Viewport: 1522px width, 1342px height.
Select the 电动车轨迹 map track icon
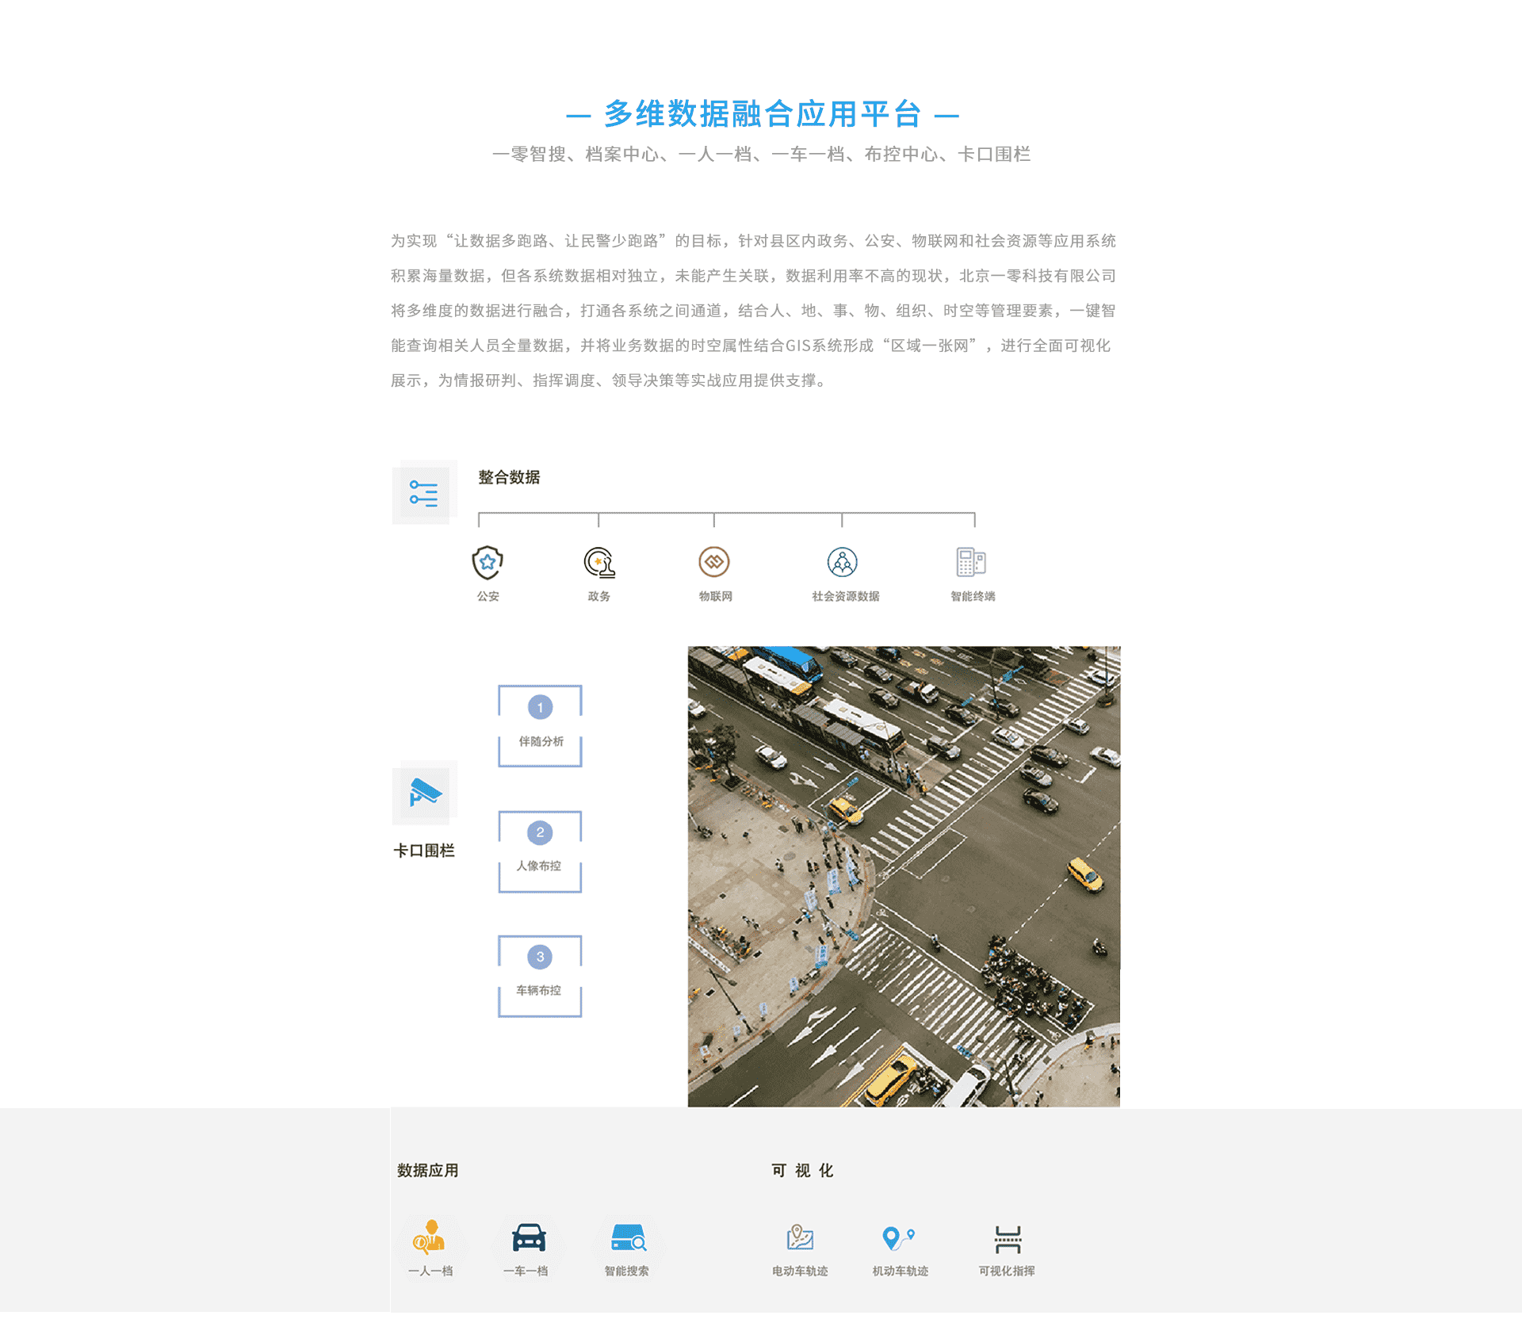click(x=800, y=1237)
